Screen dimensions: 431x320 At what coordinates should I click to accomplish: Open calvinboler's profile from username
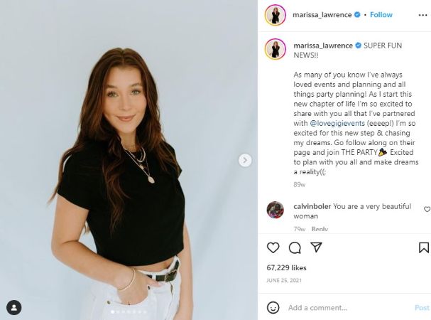click(x=312, y=206)
